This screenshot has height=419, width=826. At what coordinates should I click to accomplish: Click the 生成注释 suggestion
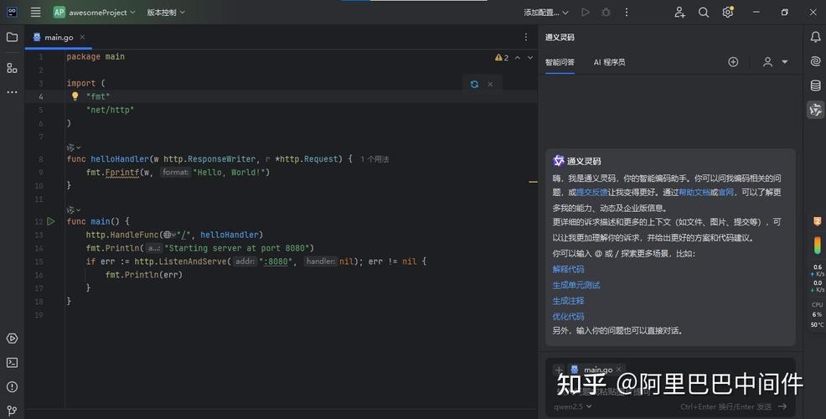[x=568, y=301]
